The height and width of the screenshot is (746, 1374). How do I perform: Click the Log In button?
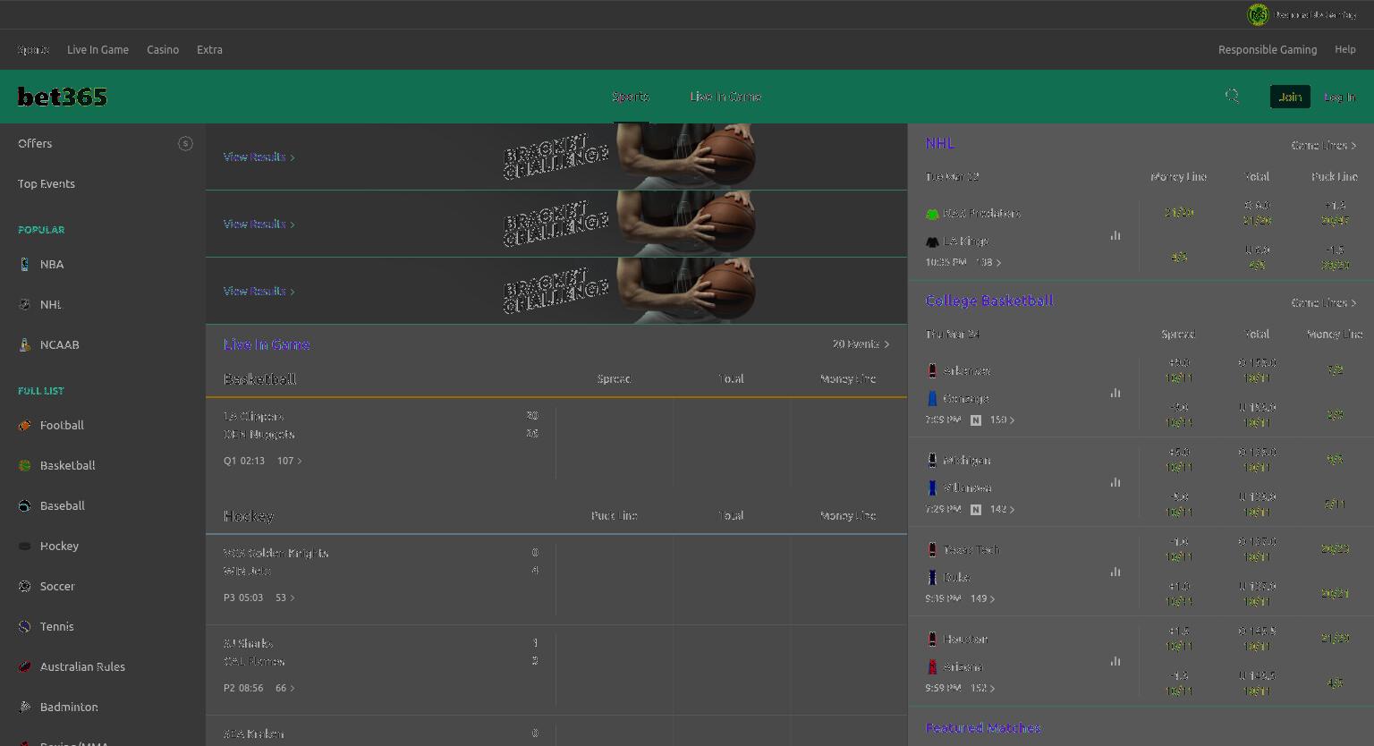click(x=1339, y=97)
